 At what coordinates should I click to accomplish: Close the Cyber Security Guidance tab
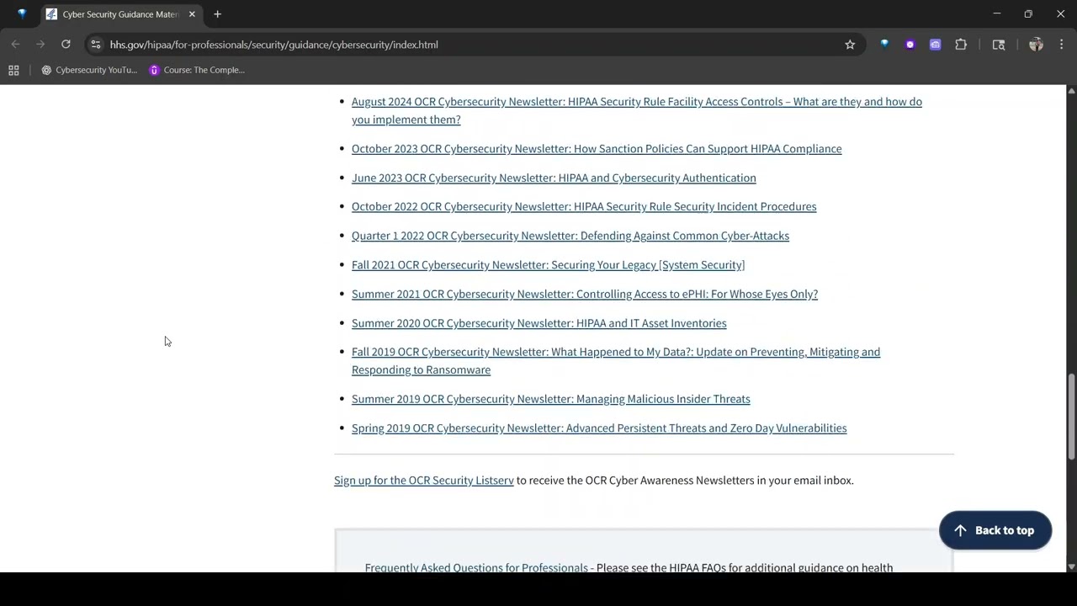[192, 14]
